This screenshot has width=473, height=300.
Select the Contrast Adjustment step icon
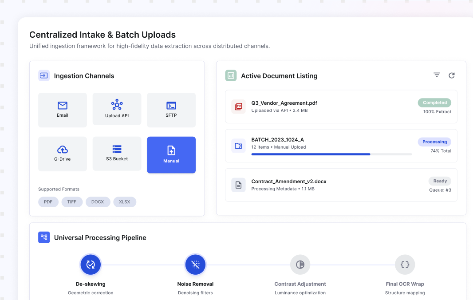tap(300, 264)
